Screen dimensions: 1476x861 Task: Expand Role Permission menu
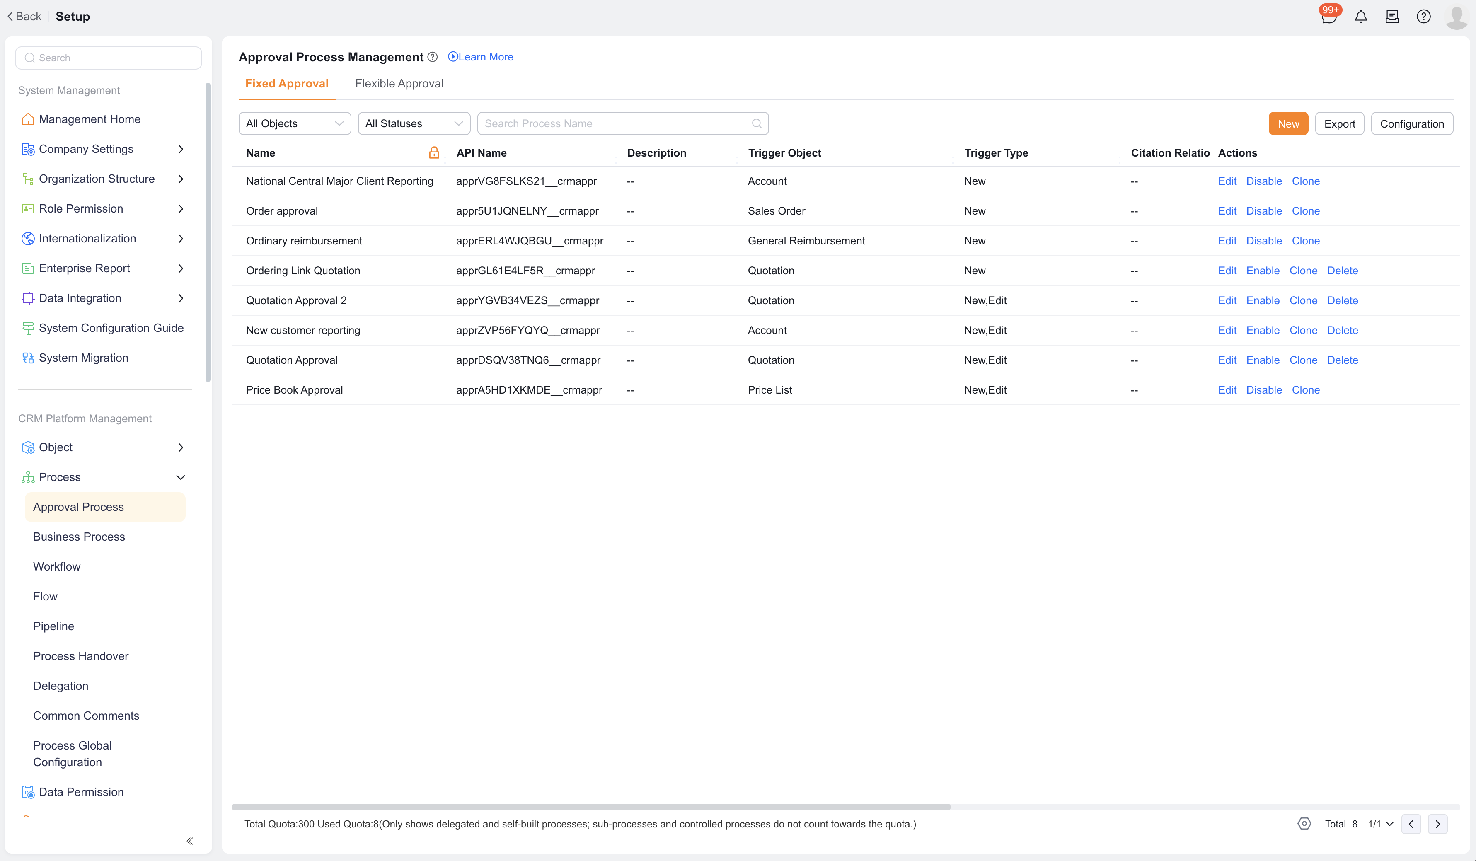pyautogui.click(x=180, y=209)
